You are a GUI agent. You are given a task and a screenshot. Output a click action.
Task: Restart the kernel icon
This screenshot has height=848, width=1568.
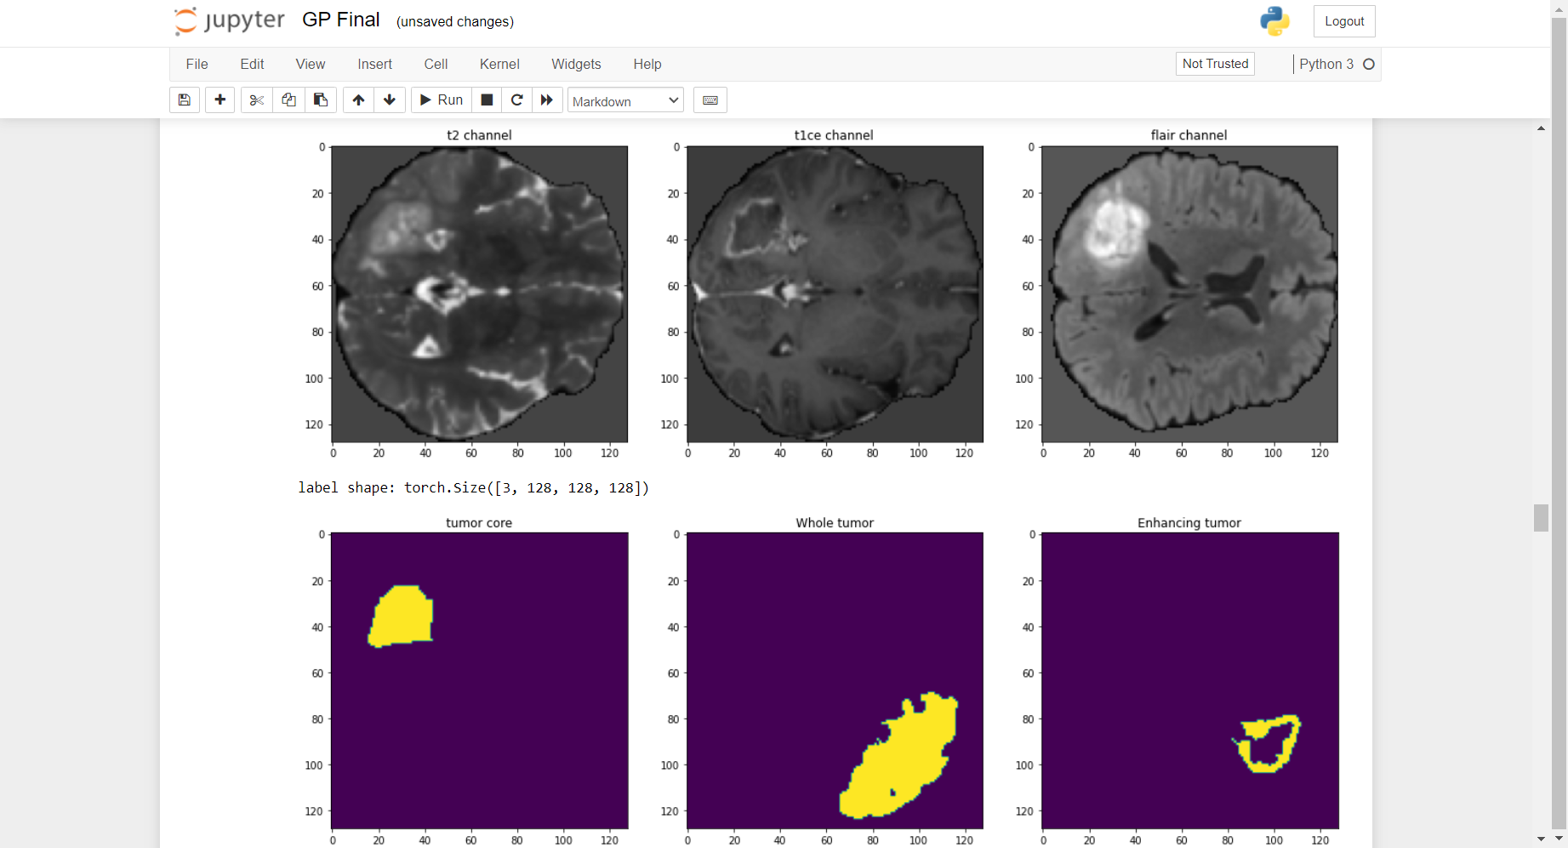coord(516,100)
